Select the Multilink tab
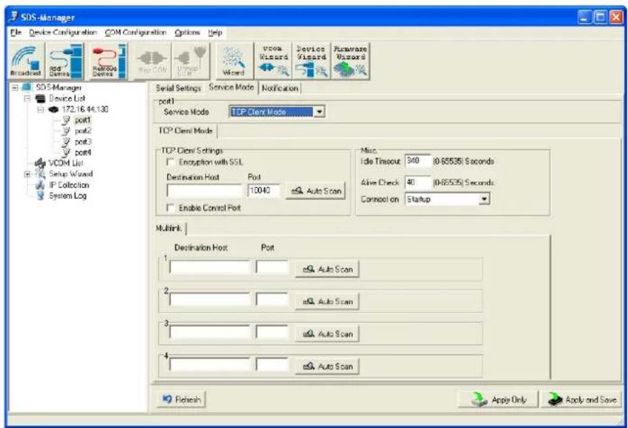Screen dimensions: 628x428 click(169, 228)
